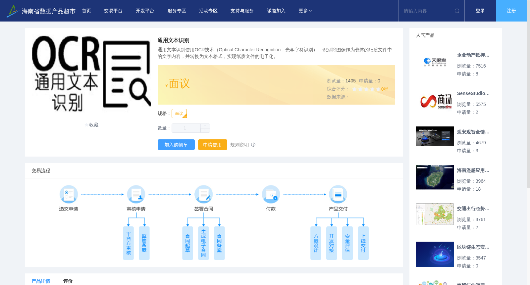Open 区块链生态安 product thumbnail
This screenshot has height=285, width=530.
pyautogui.click(x=435, y=254)
